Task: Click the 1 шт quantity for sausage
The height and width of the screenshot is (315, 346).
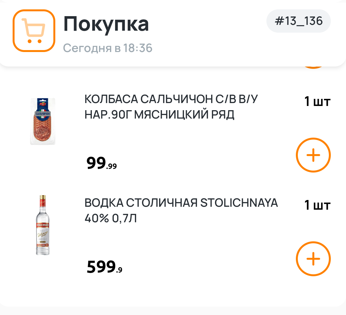Action: click(x=317, y=102)
